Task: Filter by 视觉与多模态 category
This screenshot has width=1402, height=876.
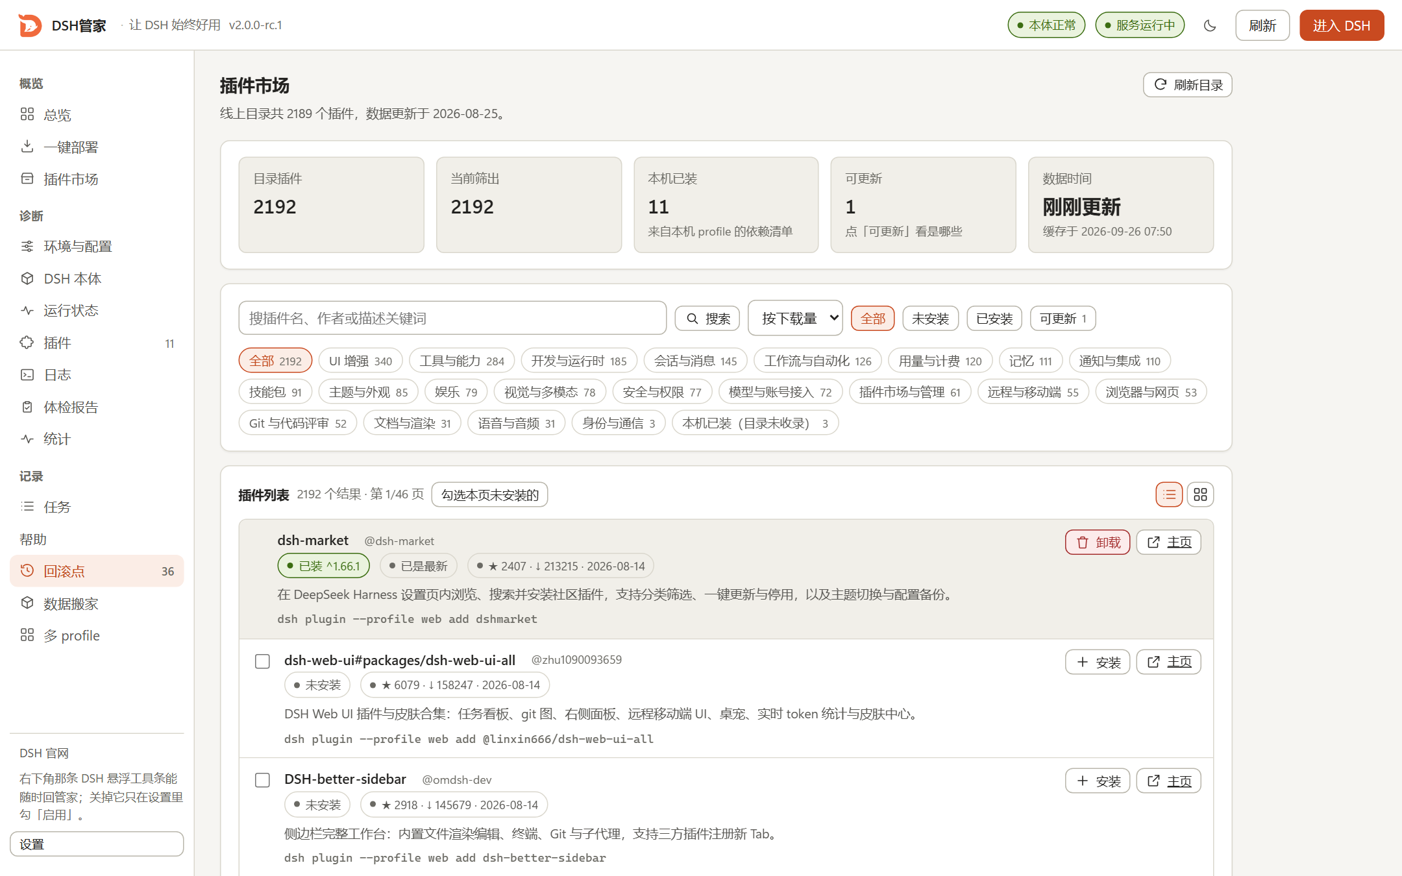Action: coord(550,392)
